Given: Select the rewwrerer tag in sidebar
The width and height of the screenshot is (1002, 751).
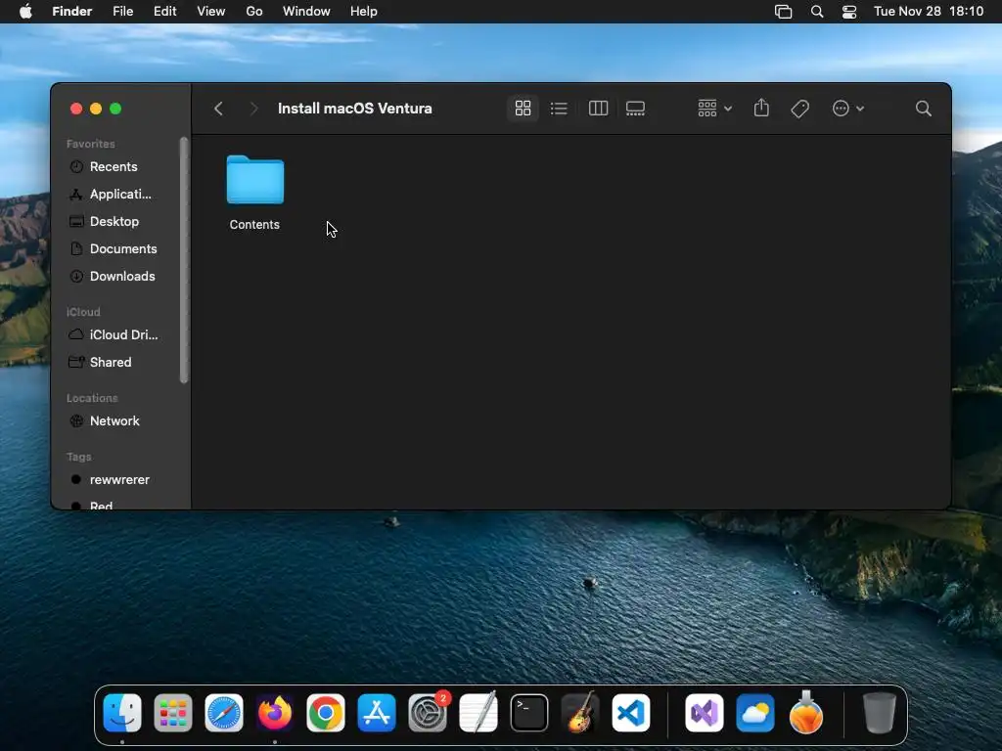Looking at the screenshot, I should tap(115, 479).
